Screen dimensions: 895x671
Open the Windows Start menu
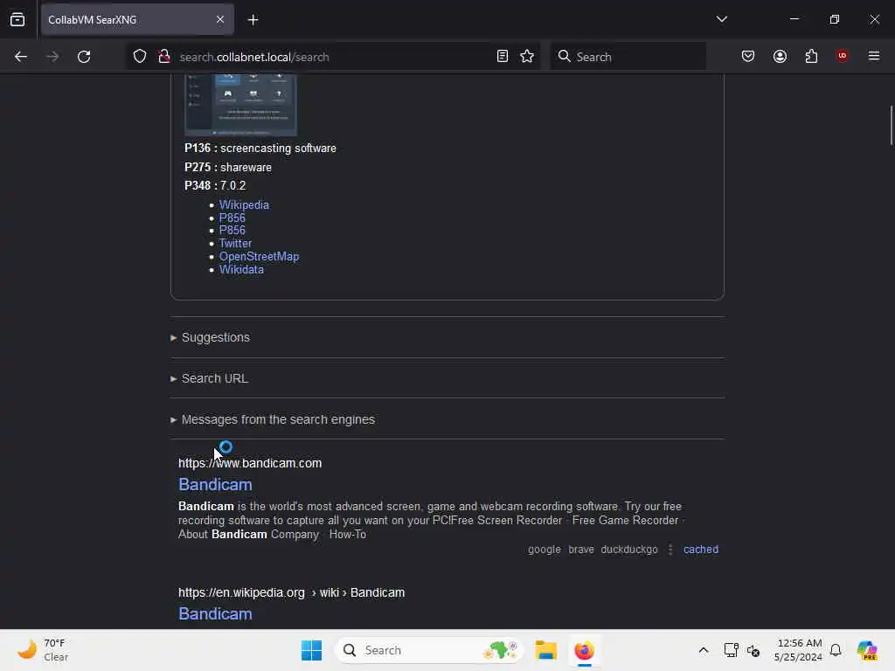pyautogui.click(x=312, y=650)
